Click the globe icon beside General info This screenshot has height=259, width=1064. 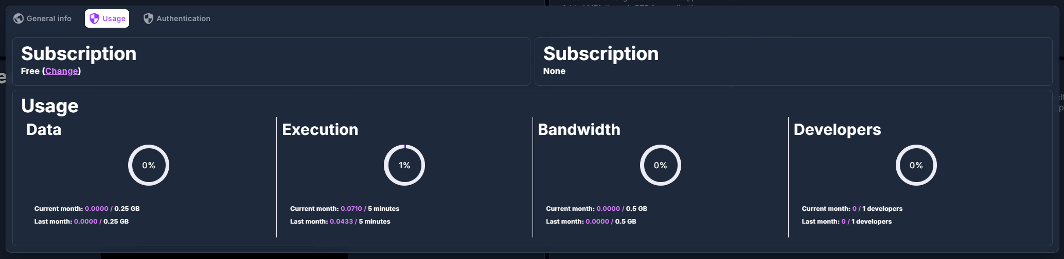click(x=19, y=18)
